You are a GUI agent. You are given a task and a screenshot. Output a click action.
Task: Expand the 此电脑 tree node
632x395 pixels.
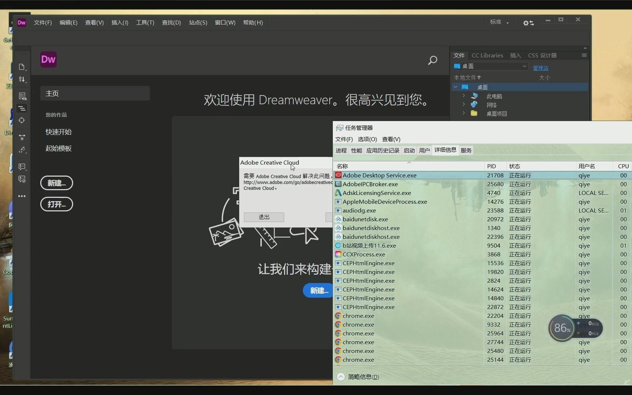464,96
